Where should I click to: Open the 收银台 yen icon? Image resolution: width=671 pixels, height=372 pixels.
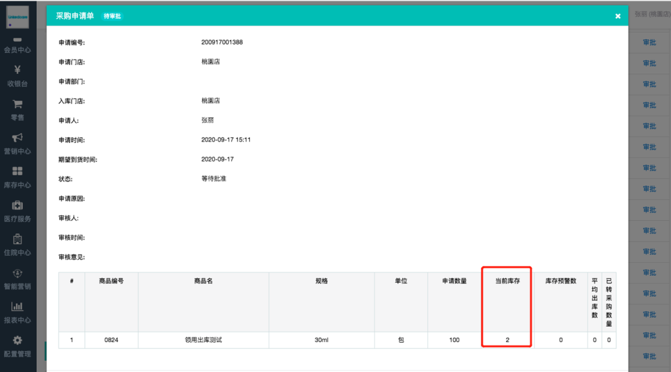(17, 70)
